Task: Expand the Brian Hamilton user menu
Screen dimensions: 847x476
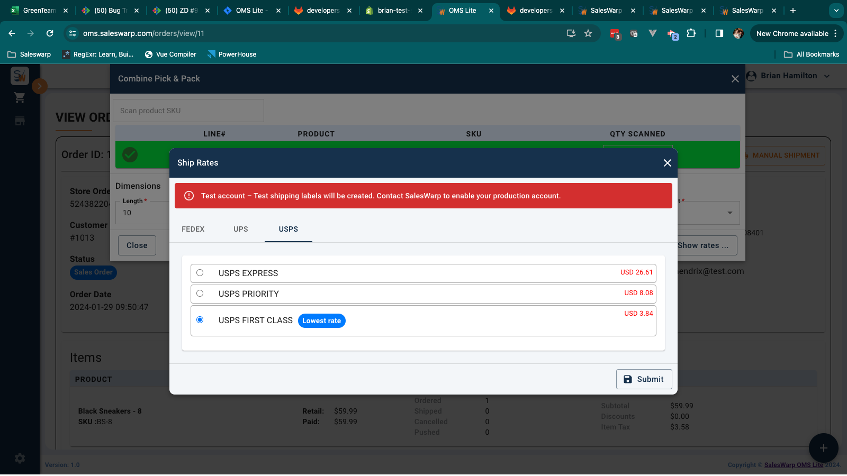Action: 788,76
